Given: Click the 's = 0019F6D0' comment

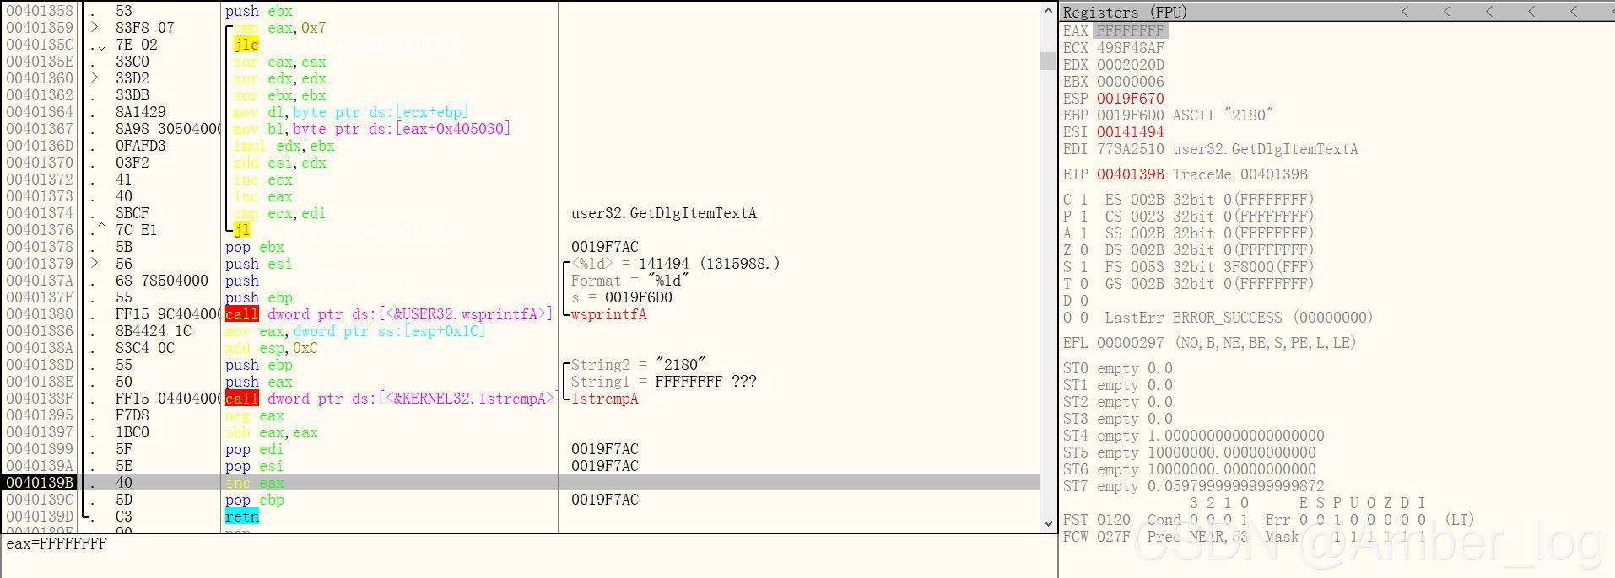Looking at the screenshot, I should [x=621, y=297].
